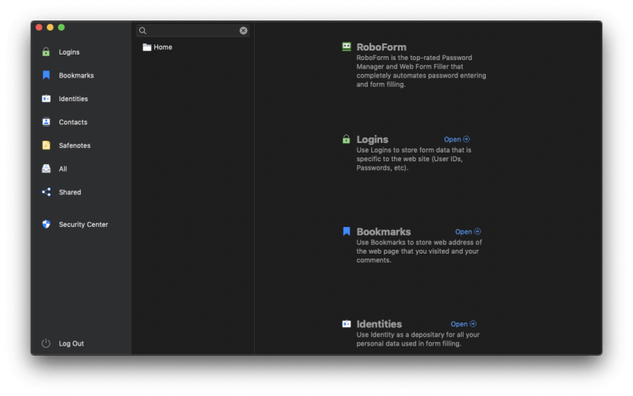Minimize the window with the yellow button
633x396 pixels.
[50, 27]
